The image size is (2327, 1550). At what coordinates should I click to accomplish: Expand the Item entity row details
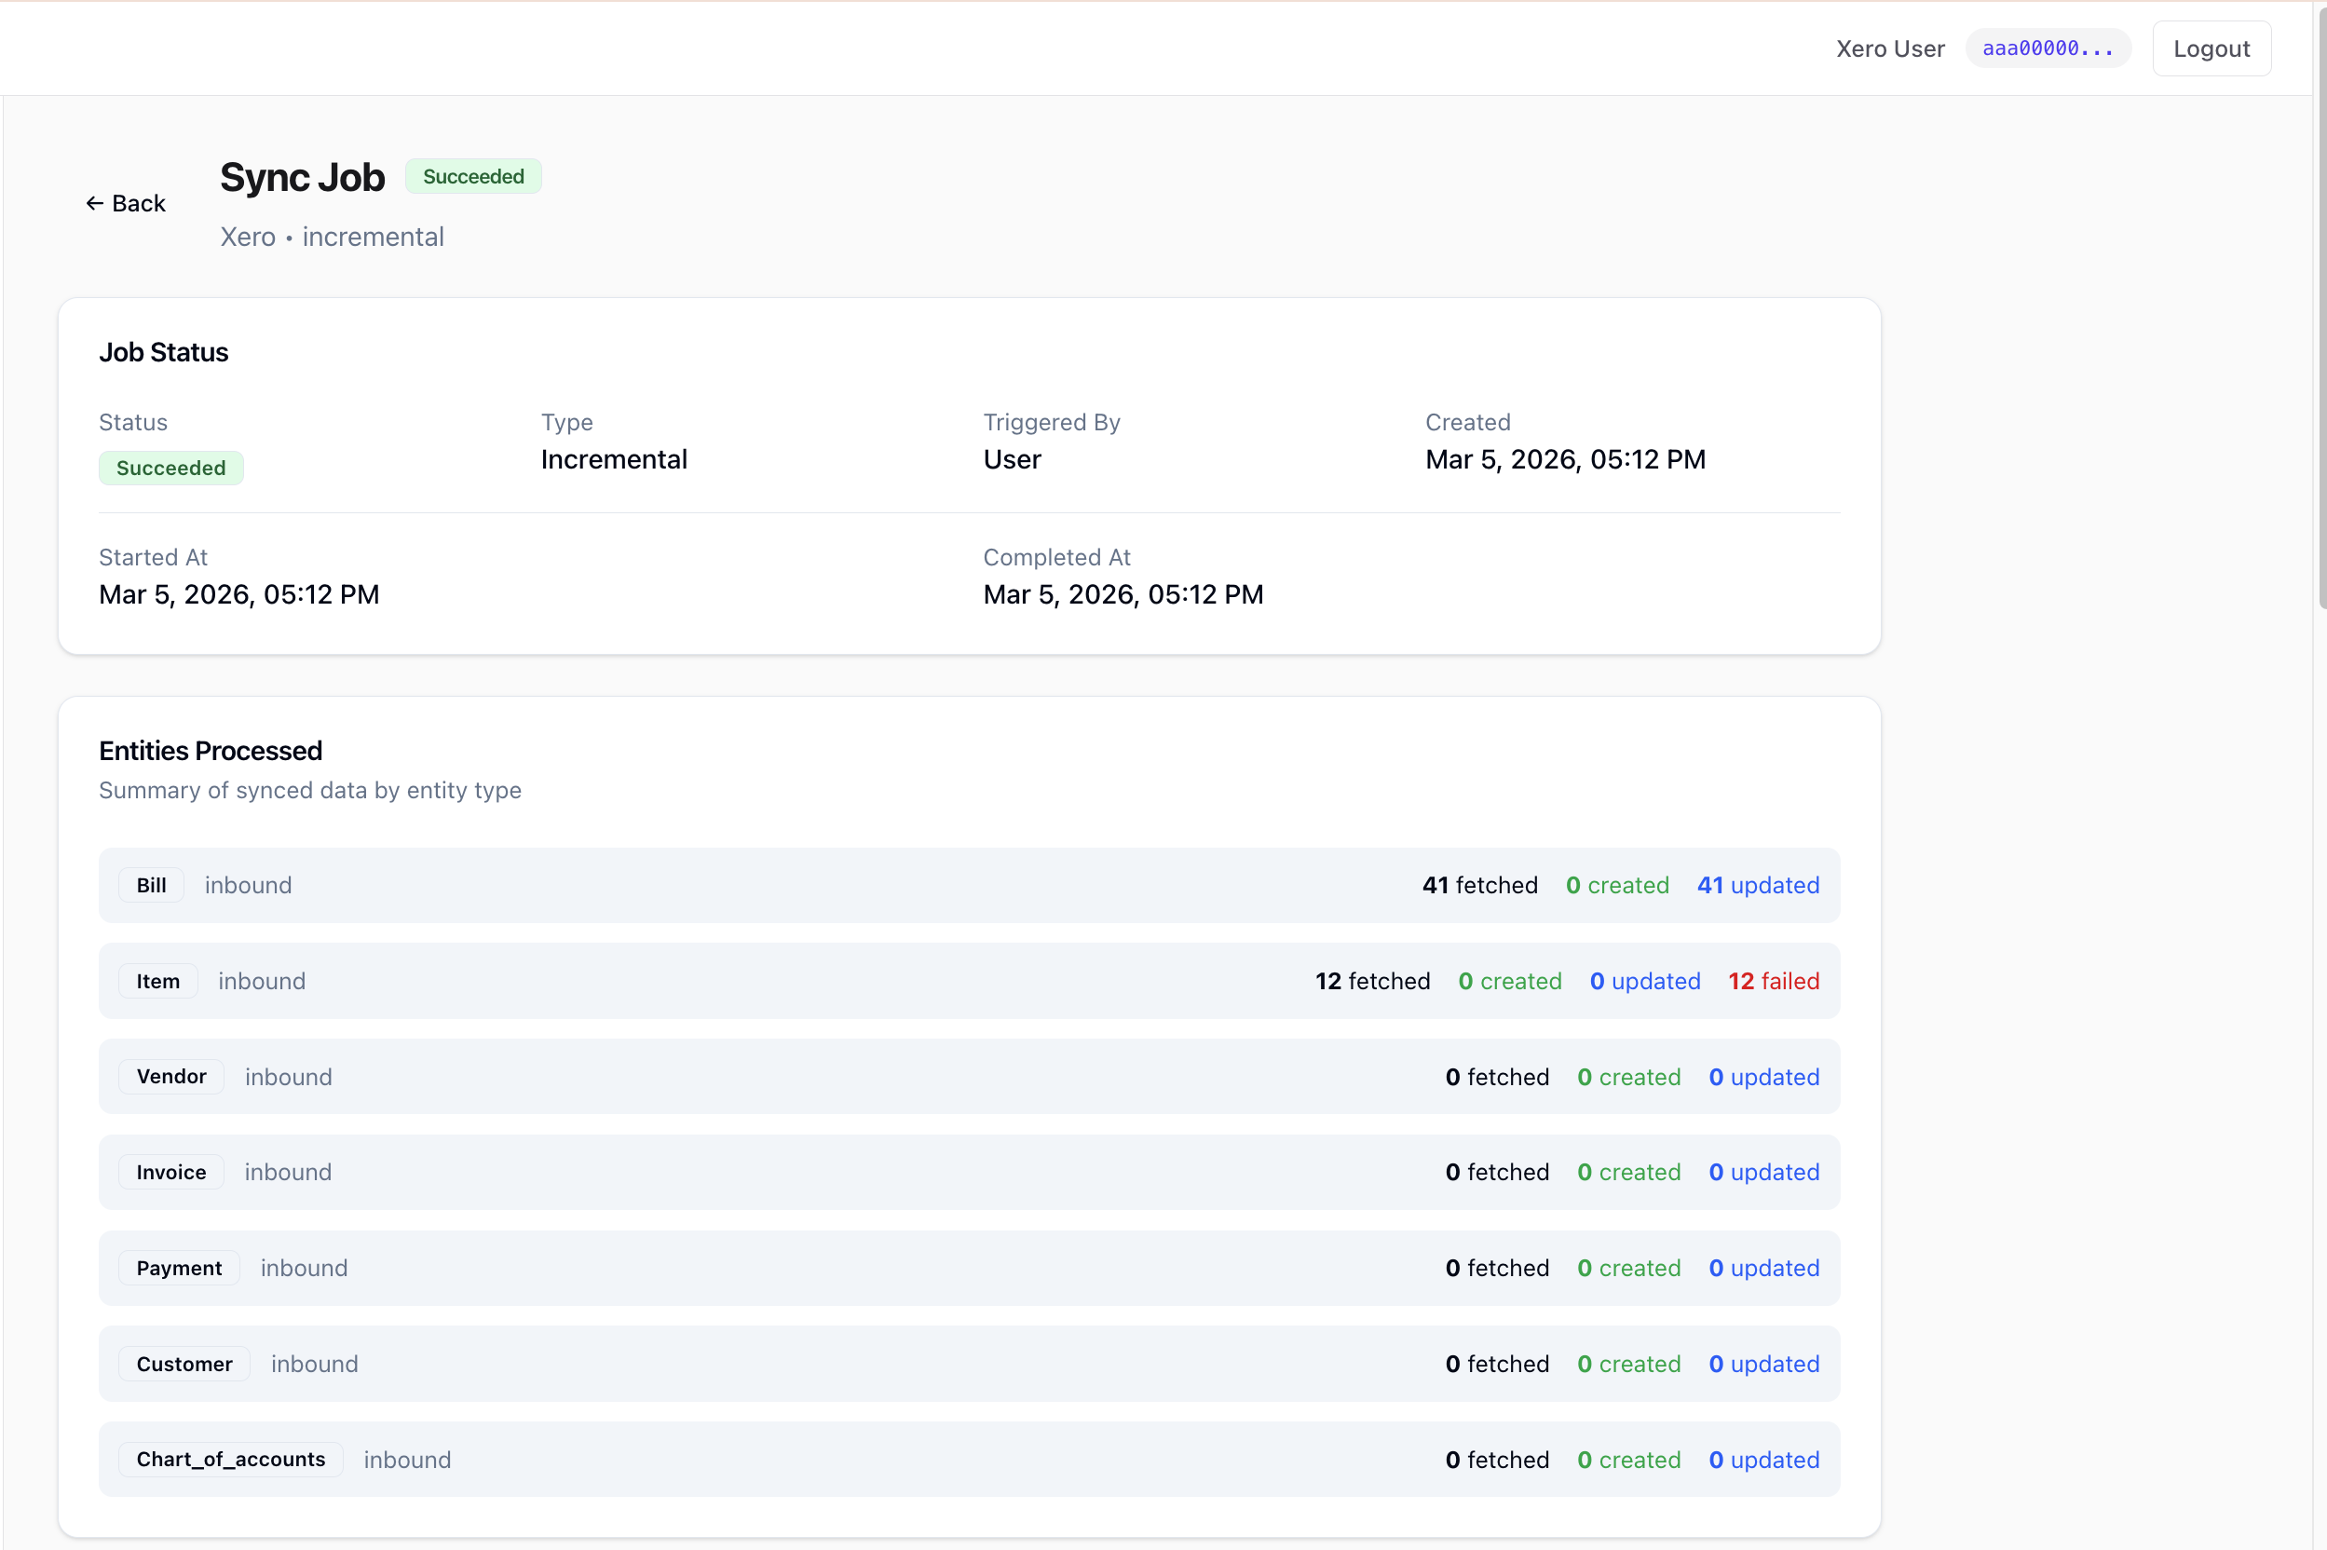point(969,981)
